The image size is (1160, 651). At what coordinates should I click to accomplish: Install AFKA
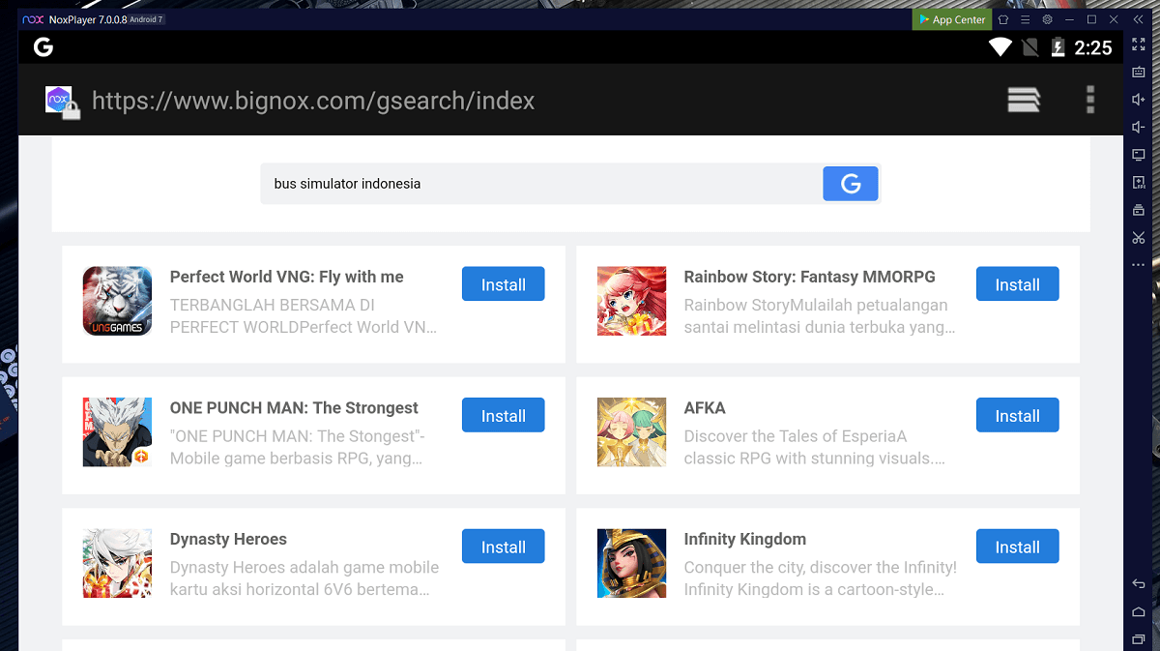(1018, 416)
